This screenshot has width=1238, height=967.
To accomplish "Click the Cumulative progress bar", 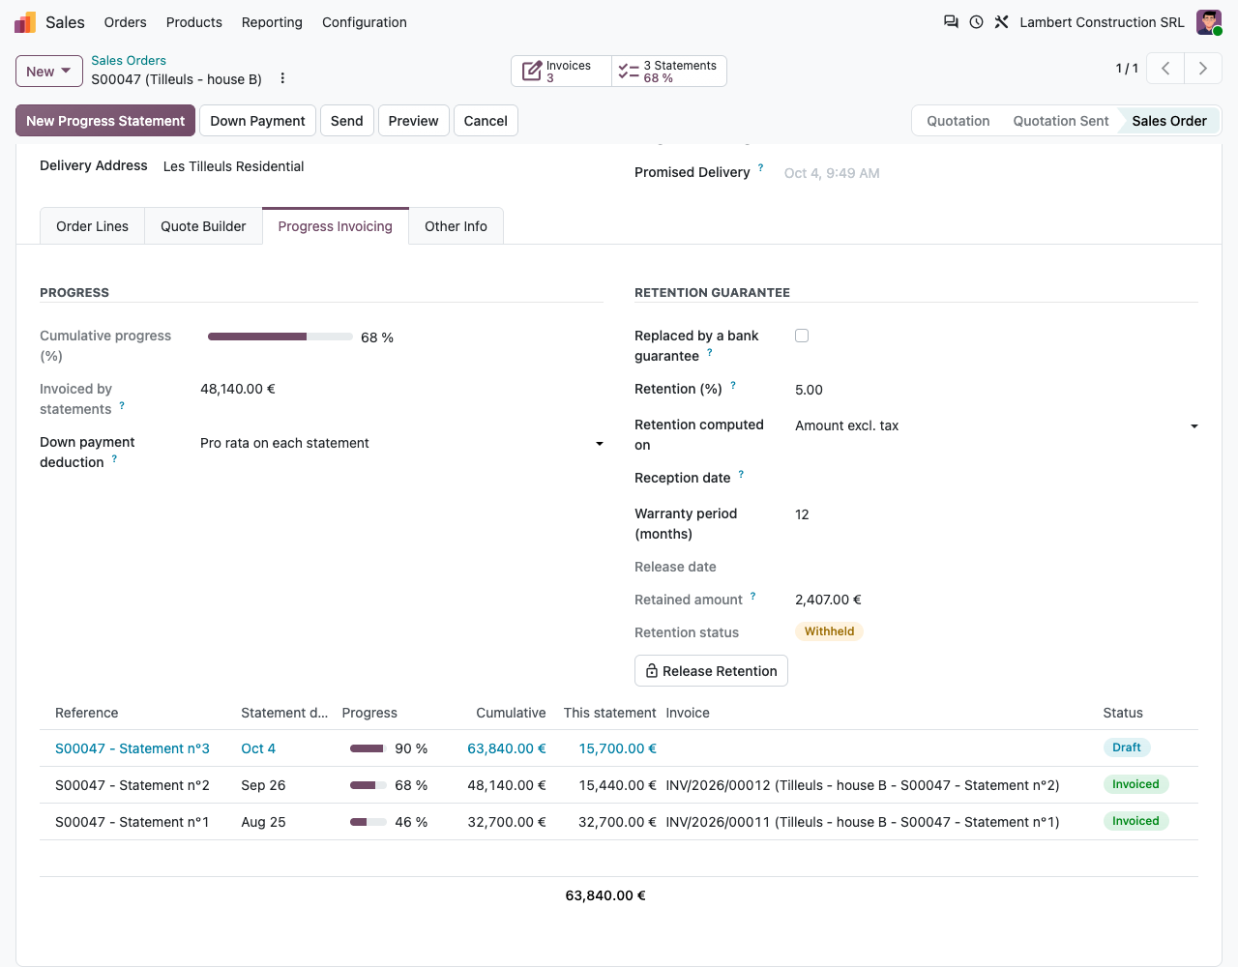I will 280,337.
